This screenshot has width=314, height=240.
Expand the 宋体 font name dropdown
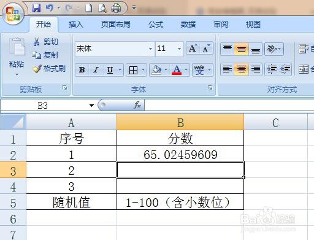click(x=150, y=48)
